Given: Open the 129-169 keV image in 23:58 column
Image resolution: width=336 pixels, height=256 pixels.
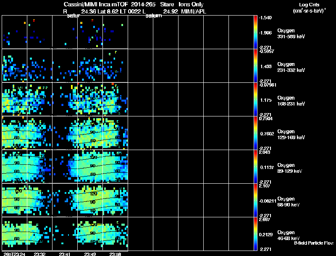Looking at the screenshot, I should (115, 133).
